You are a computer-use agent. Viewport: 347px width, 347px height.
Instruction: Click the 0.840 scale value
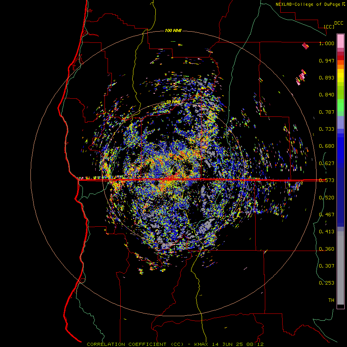pyautogui.click(x=327, y=95)
